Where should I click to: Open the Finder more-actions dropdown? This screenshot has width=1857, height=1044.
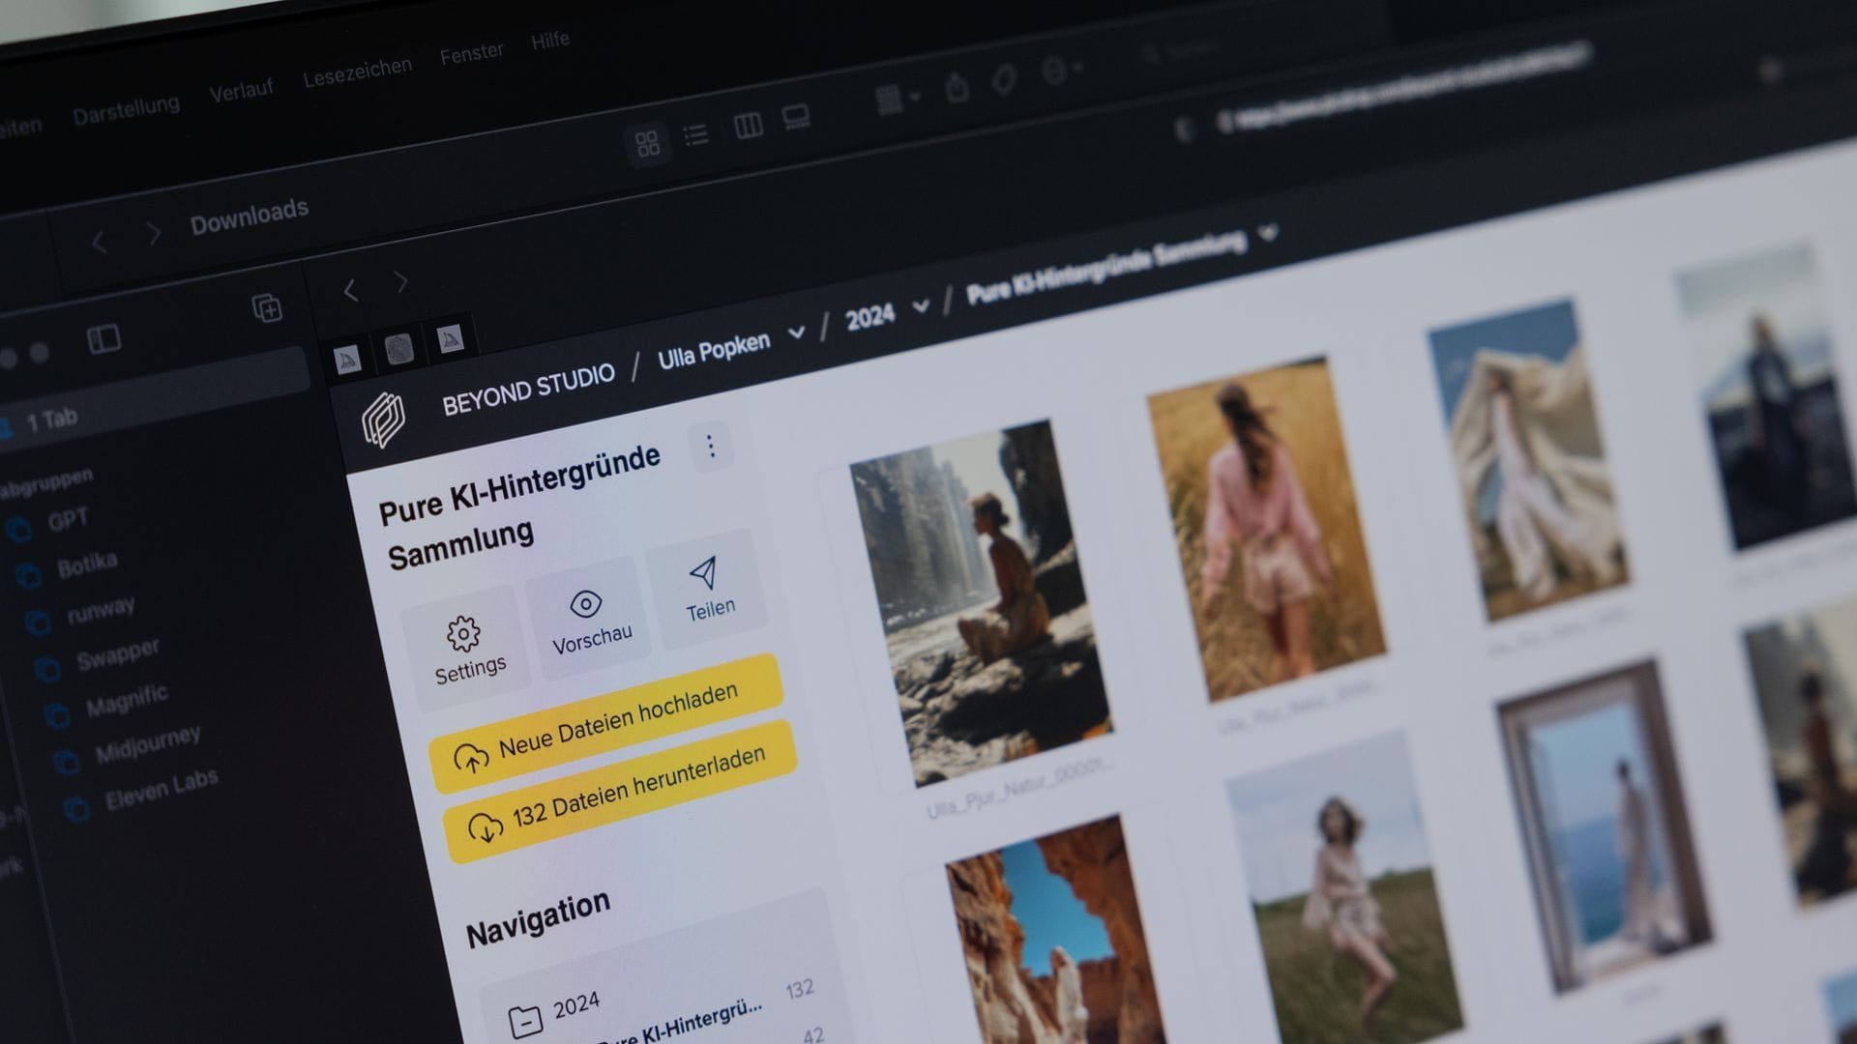[x=1060, y=71]
